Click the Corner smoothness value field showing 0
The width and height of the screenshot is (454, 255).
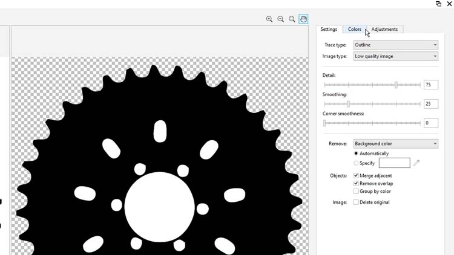pyautogui.click(x=431, y=123)
